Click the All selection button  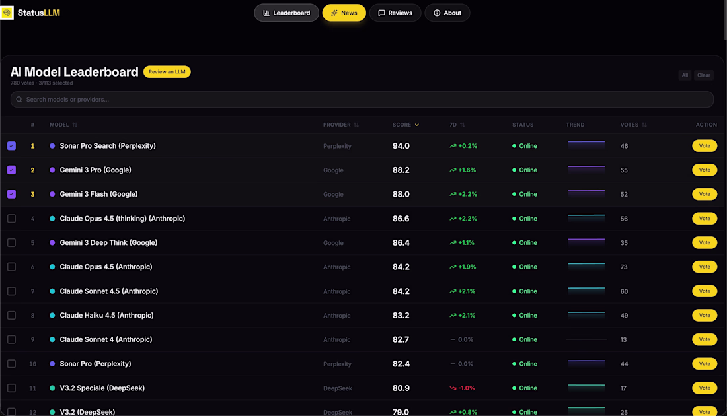click(x=685, y=75)
